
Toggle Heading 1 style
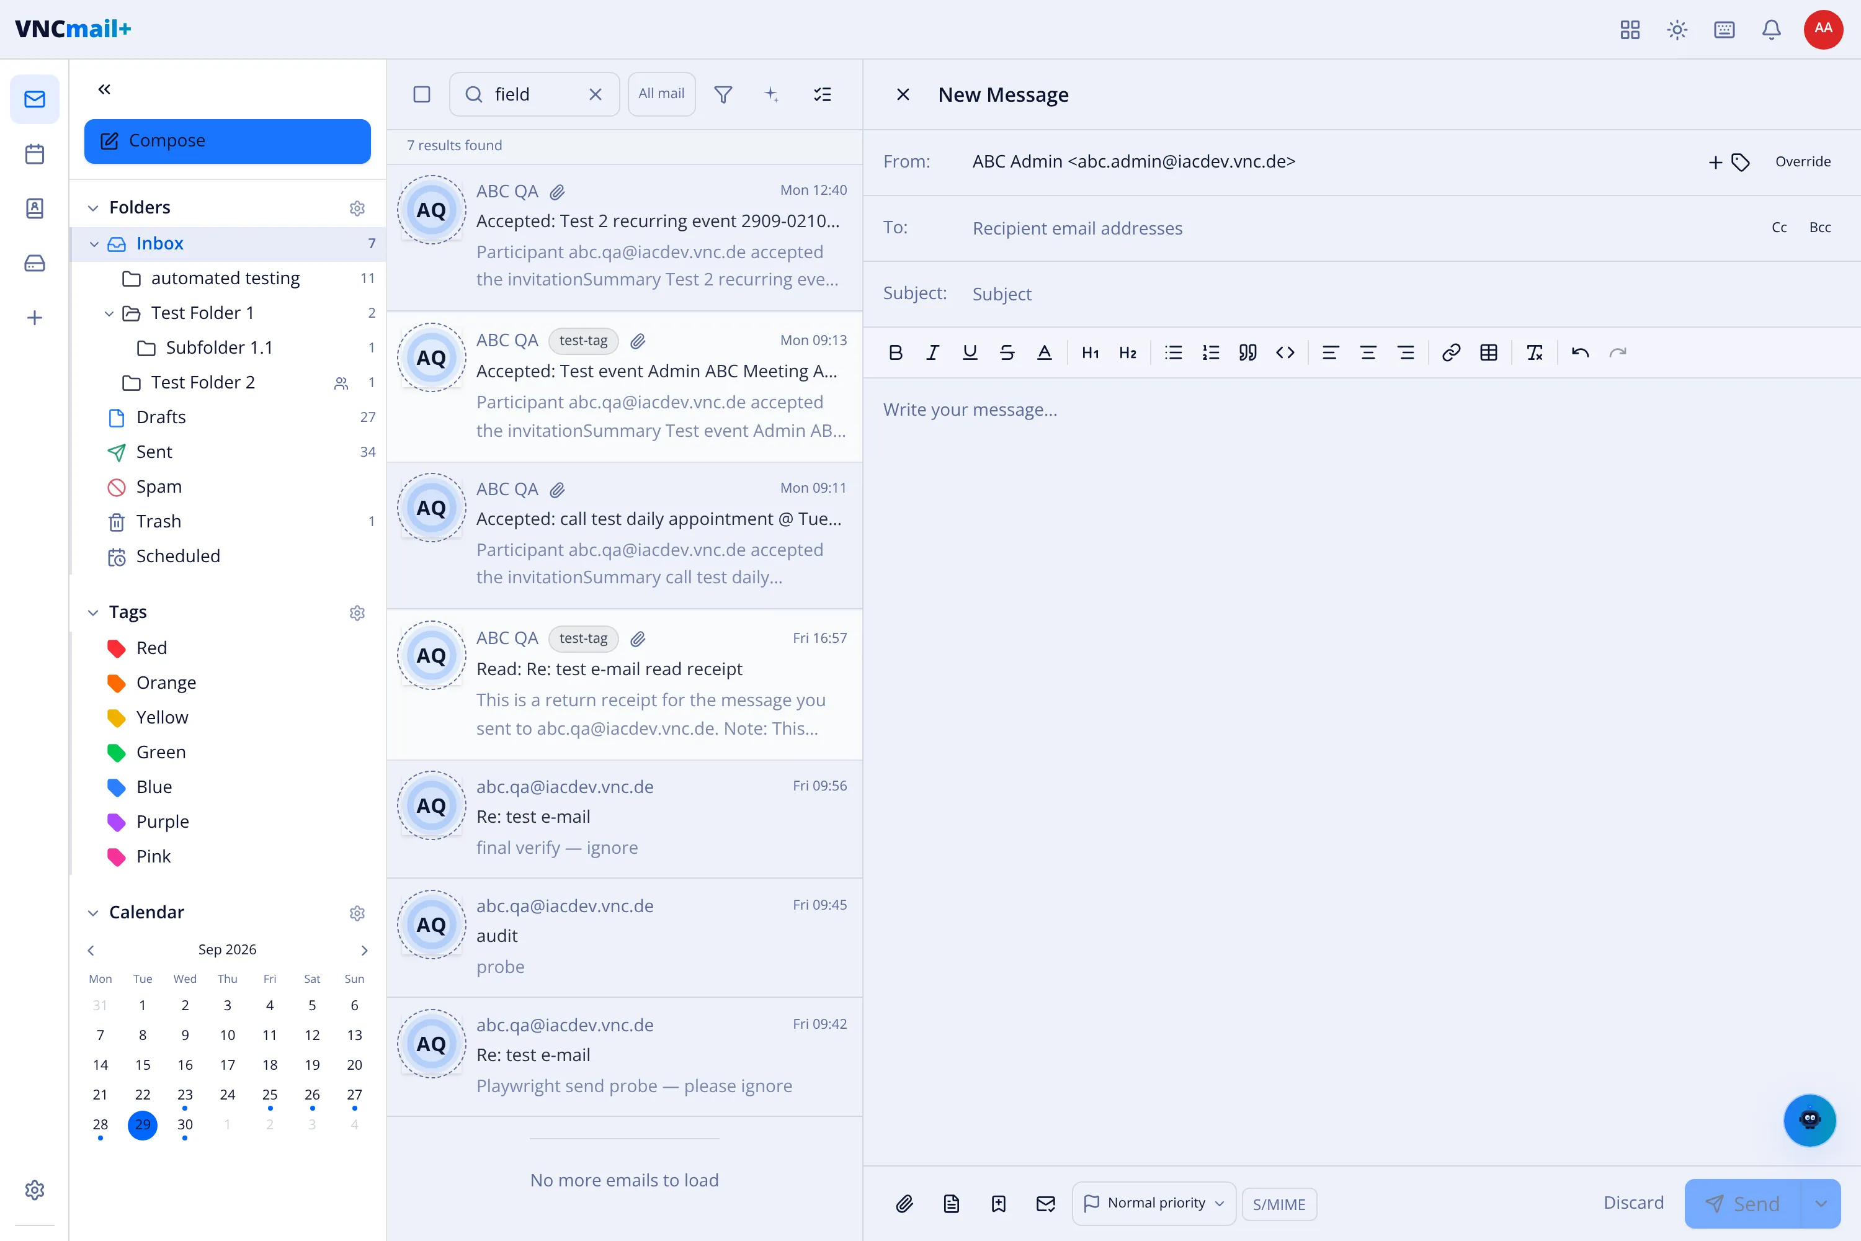pos(1091,353)
